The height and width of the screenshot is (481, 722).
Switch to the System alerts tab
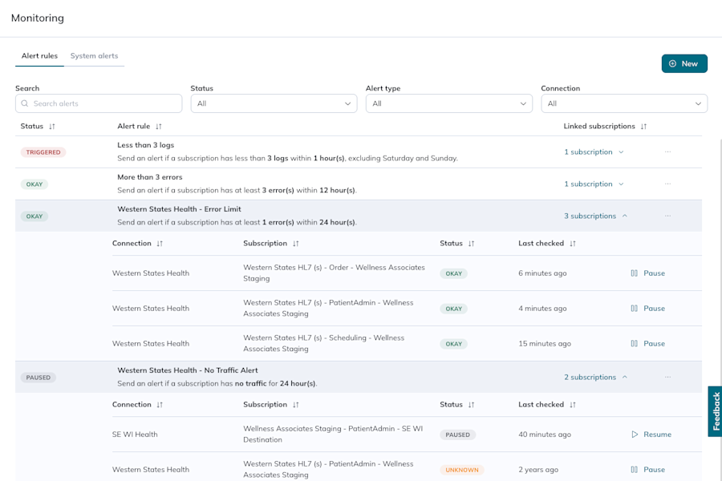click(94, 55)
